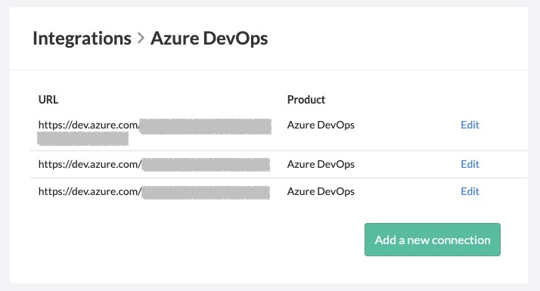Screen dimensions: 540x291
Task: Edit the third Azure DevOps connection
Action: (x=470, y=191)
